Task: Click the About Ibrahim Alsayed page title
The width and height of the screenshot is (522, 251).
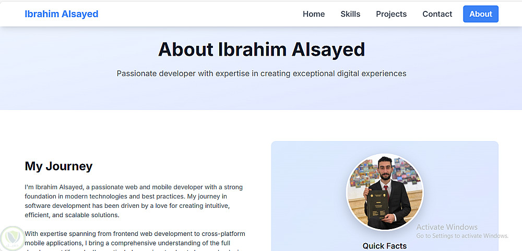Action: (x=262, y=49)
